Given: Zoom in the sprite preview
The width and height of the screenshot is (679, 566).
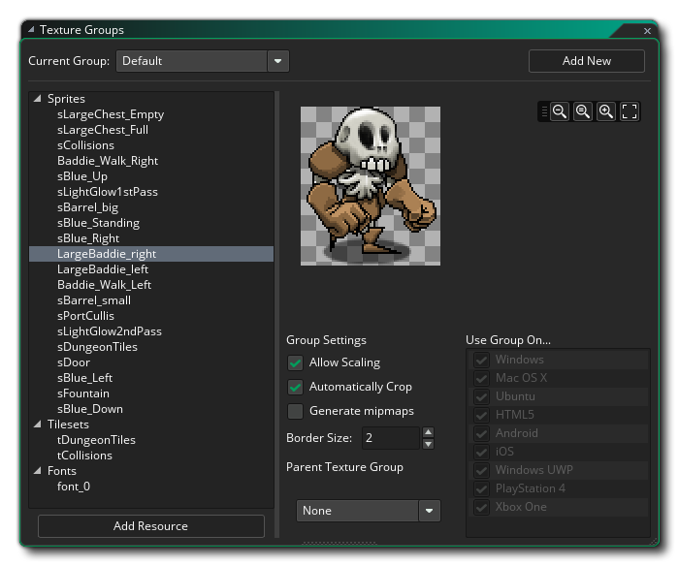Looking at the screenshot, I should [x=606, y=111].
